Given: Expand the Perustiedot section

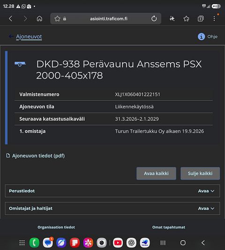Looking at the screenshot, I should point(112,191).
